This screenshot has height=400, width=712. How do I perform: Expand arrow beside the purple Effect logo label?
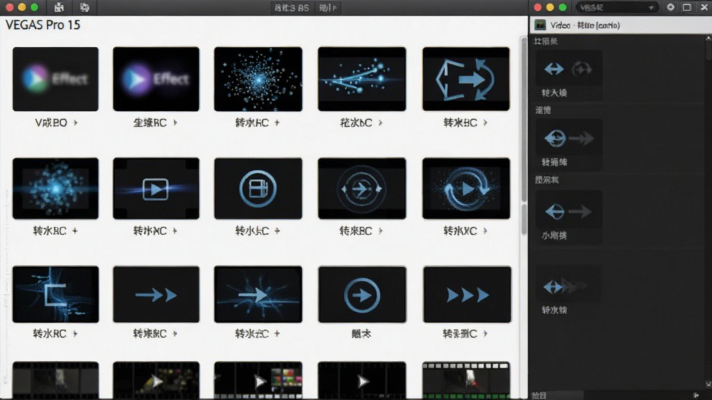click(x=175, y=122)
